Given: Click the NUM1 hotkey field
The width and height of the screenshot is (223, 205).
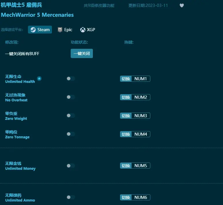Looking at the screenshot, I should coord(141,79).
